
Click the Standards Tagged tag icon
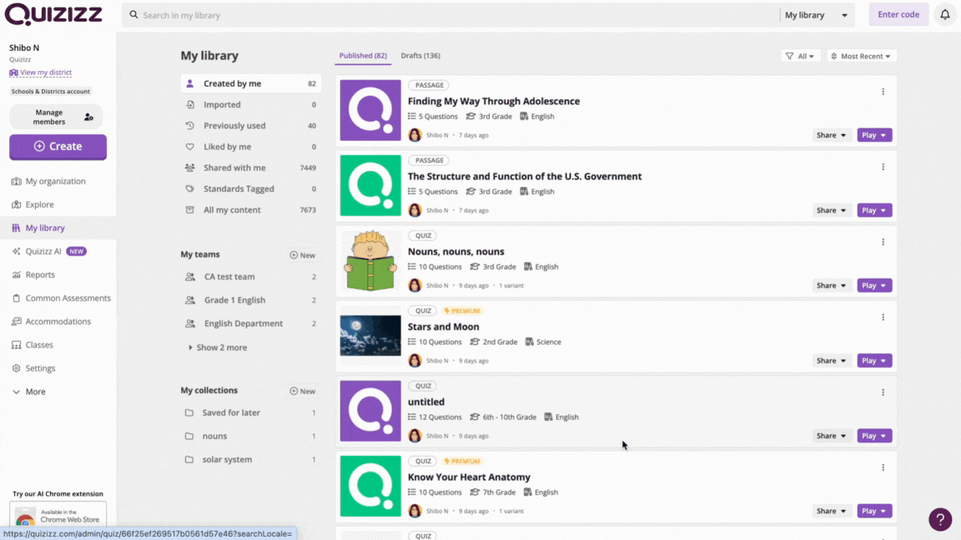190,189
